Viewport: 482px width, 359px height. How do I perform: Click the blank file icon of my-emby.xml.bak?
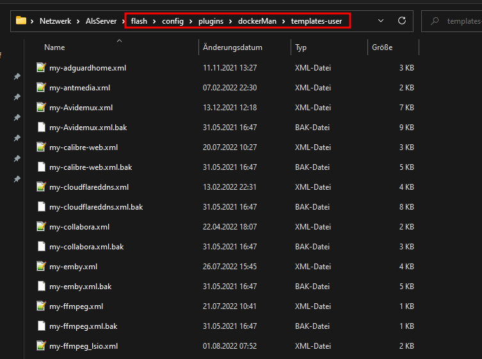41,286
